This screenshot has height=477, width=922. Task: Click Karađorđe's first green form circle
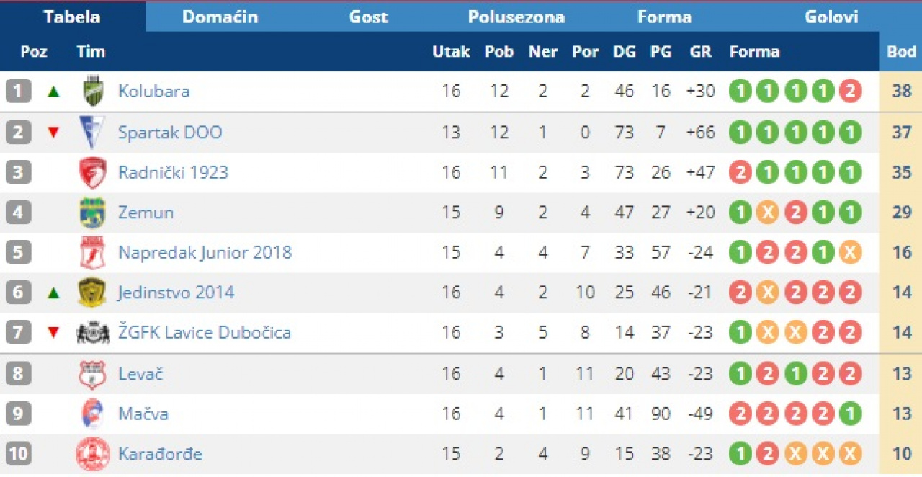point(740,454)
